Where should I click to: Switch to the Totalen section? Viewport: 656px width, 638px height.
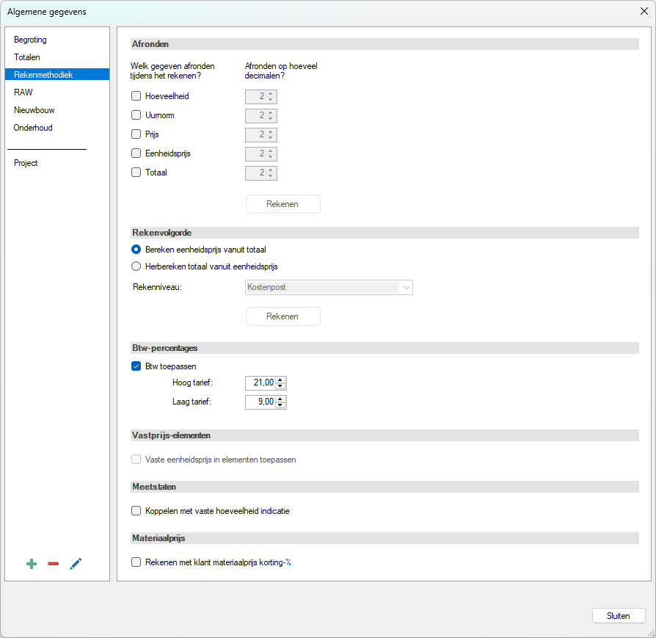pos(27,57)
